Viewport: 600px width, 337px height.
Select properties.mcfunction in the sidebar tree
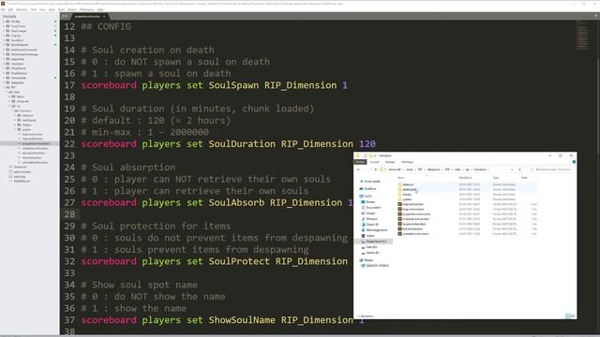point(36,143)
